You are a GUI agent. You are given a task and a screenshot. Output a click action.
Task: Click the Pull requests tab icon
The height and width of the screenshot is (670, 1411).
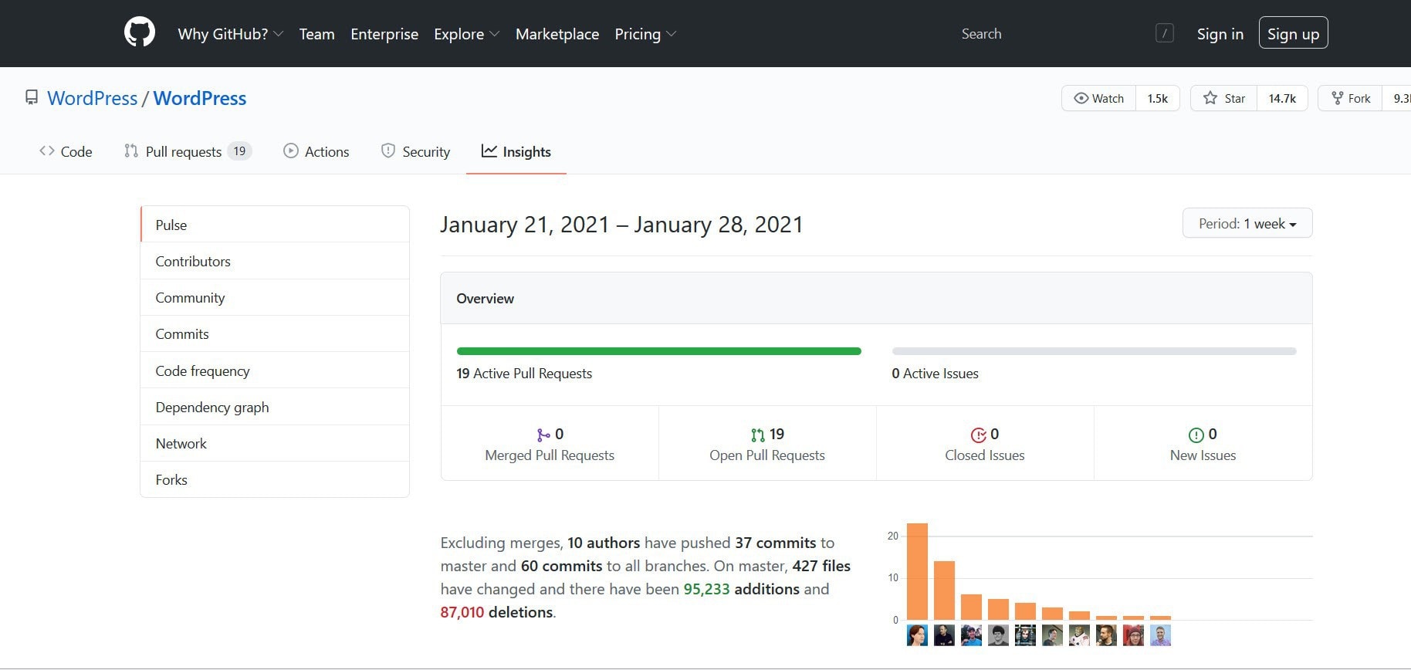pyautogui.click(x=131, y=151)
